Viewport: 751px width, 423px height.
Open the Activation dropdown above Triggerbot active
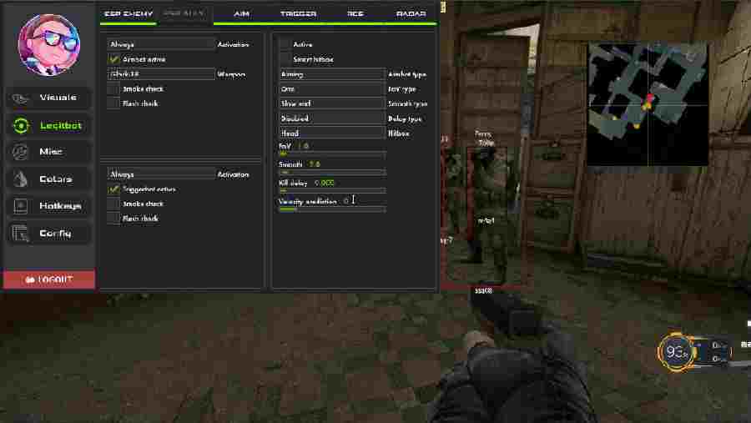click(x=161, y=174)
